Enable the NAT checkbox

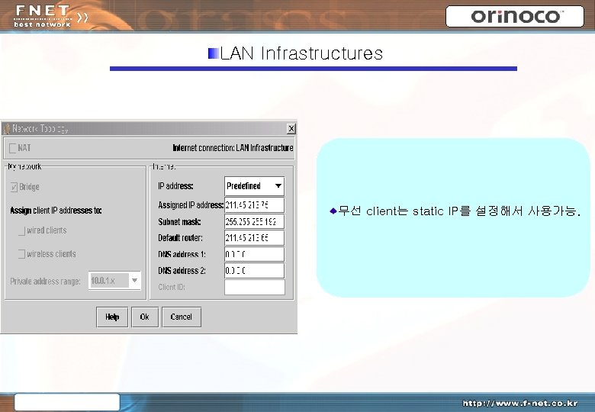click(12, 148)
